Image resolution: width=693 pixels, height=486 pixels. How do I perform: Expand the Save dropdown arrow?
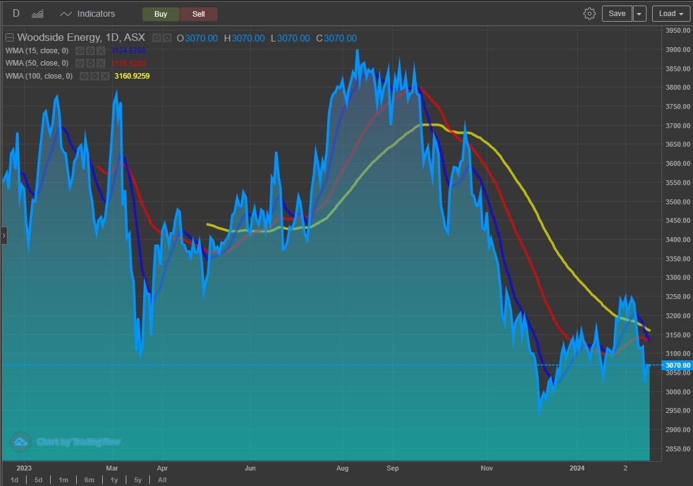(639, 14)
